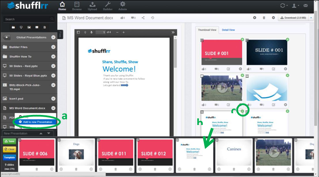Select SLIDE # 011 in tray
The height and width of the screenshot is (177, 319).
pyautogui.click(x=115, y=152)
